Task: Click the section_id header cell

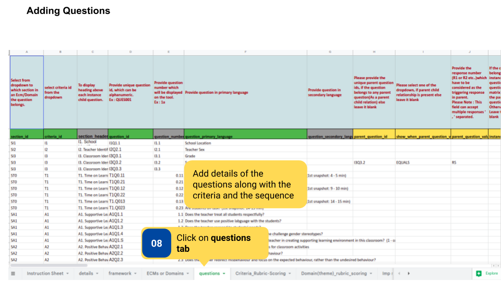Action: 27,136
